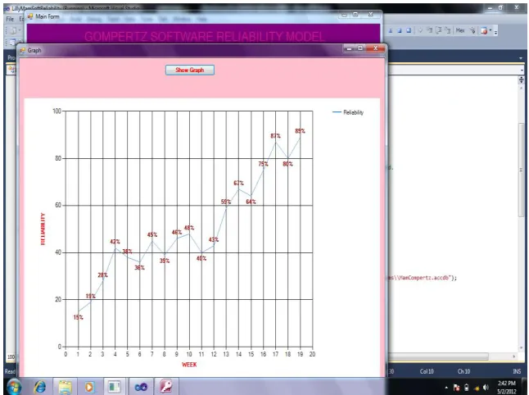Screen dimensions: 529x395
Task: Open the code editor members dropdown
Action: click(522, 70)
